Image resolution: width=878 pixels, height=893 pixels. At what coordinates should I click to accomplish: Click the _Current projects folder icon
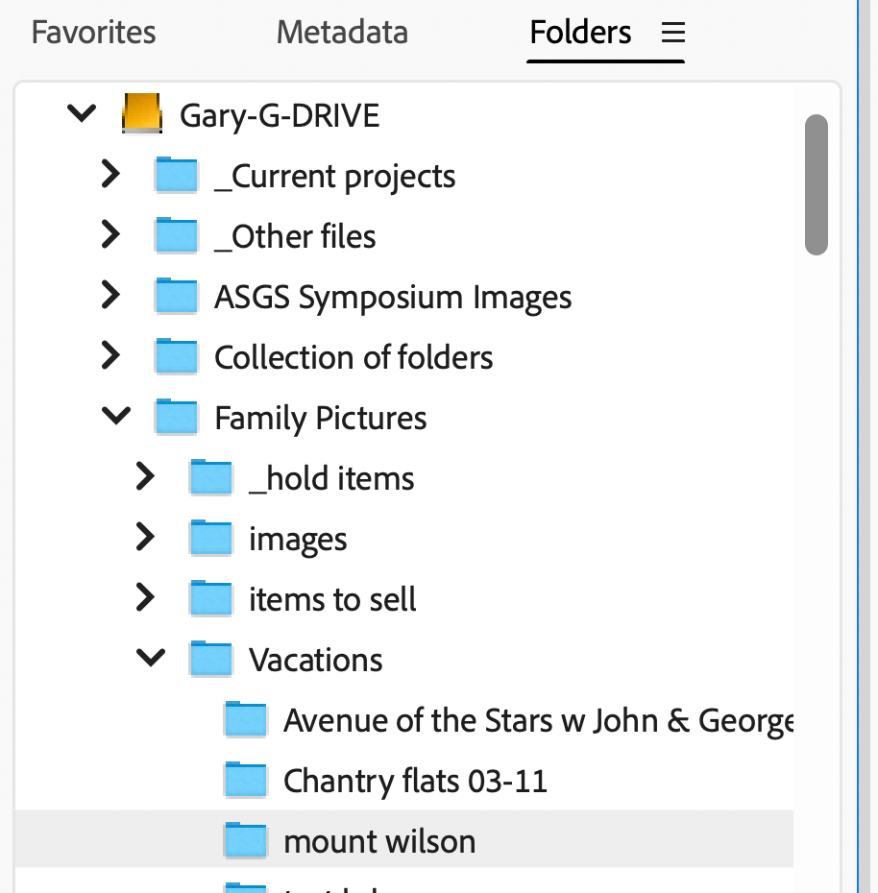[x=176, y=175]
